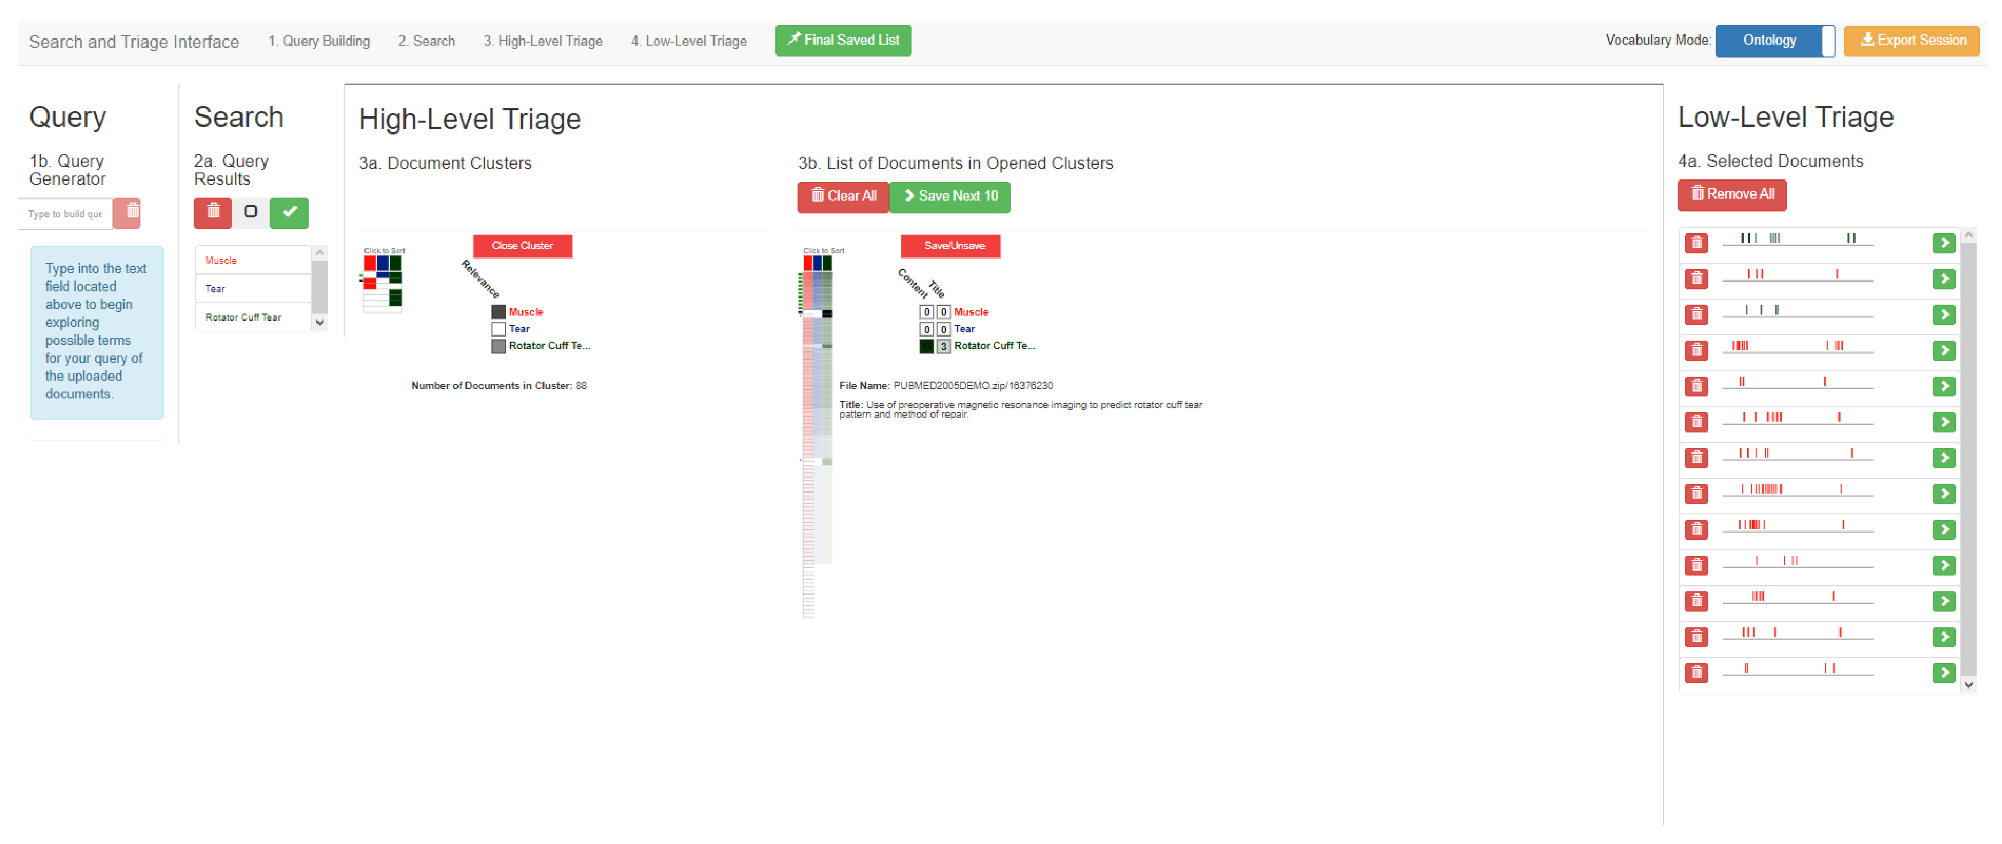The width and height of the screenshot is (2002, 844).
Task: Go to the 3. High-Level Triage tab
Action: pos(542,41)
